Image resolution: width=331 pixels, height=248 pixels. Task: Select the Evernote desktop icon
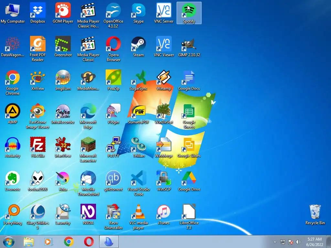[x=13, y=181]
